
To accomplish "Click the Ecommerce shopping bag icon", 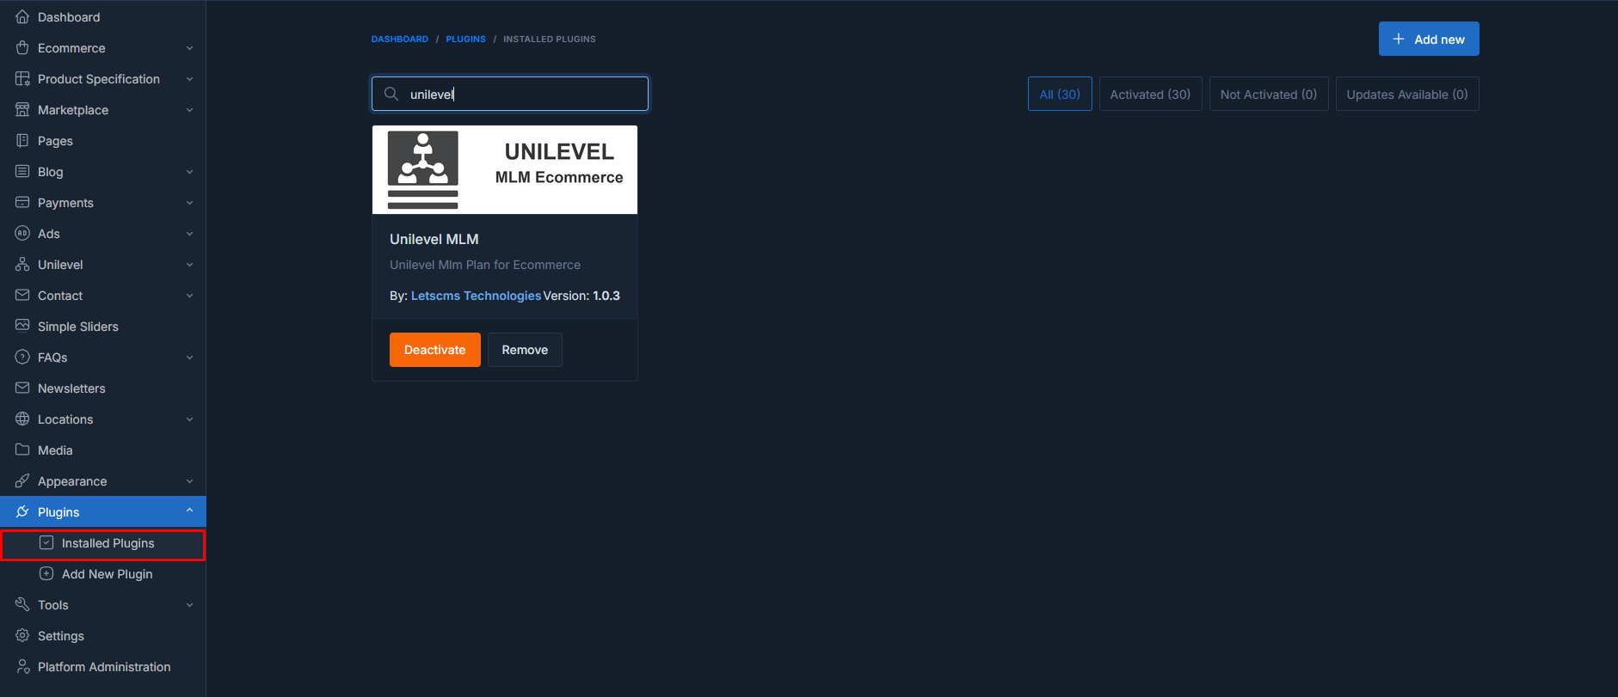I will point(22,48).
